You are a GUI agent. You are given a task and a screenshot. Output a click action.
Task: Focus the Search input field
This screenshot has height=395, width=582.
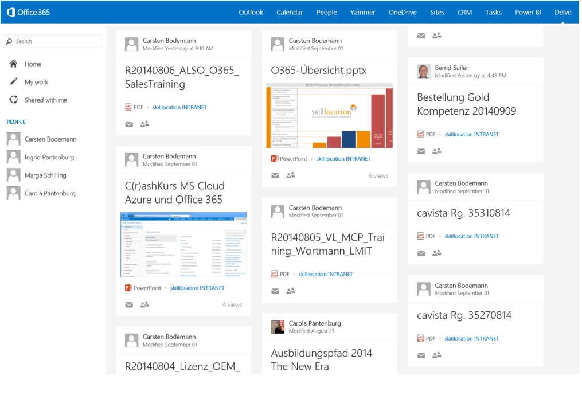pyautogui.click(x=52, y=41)
